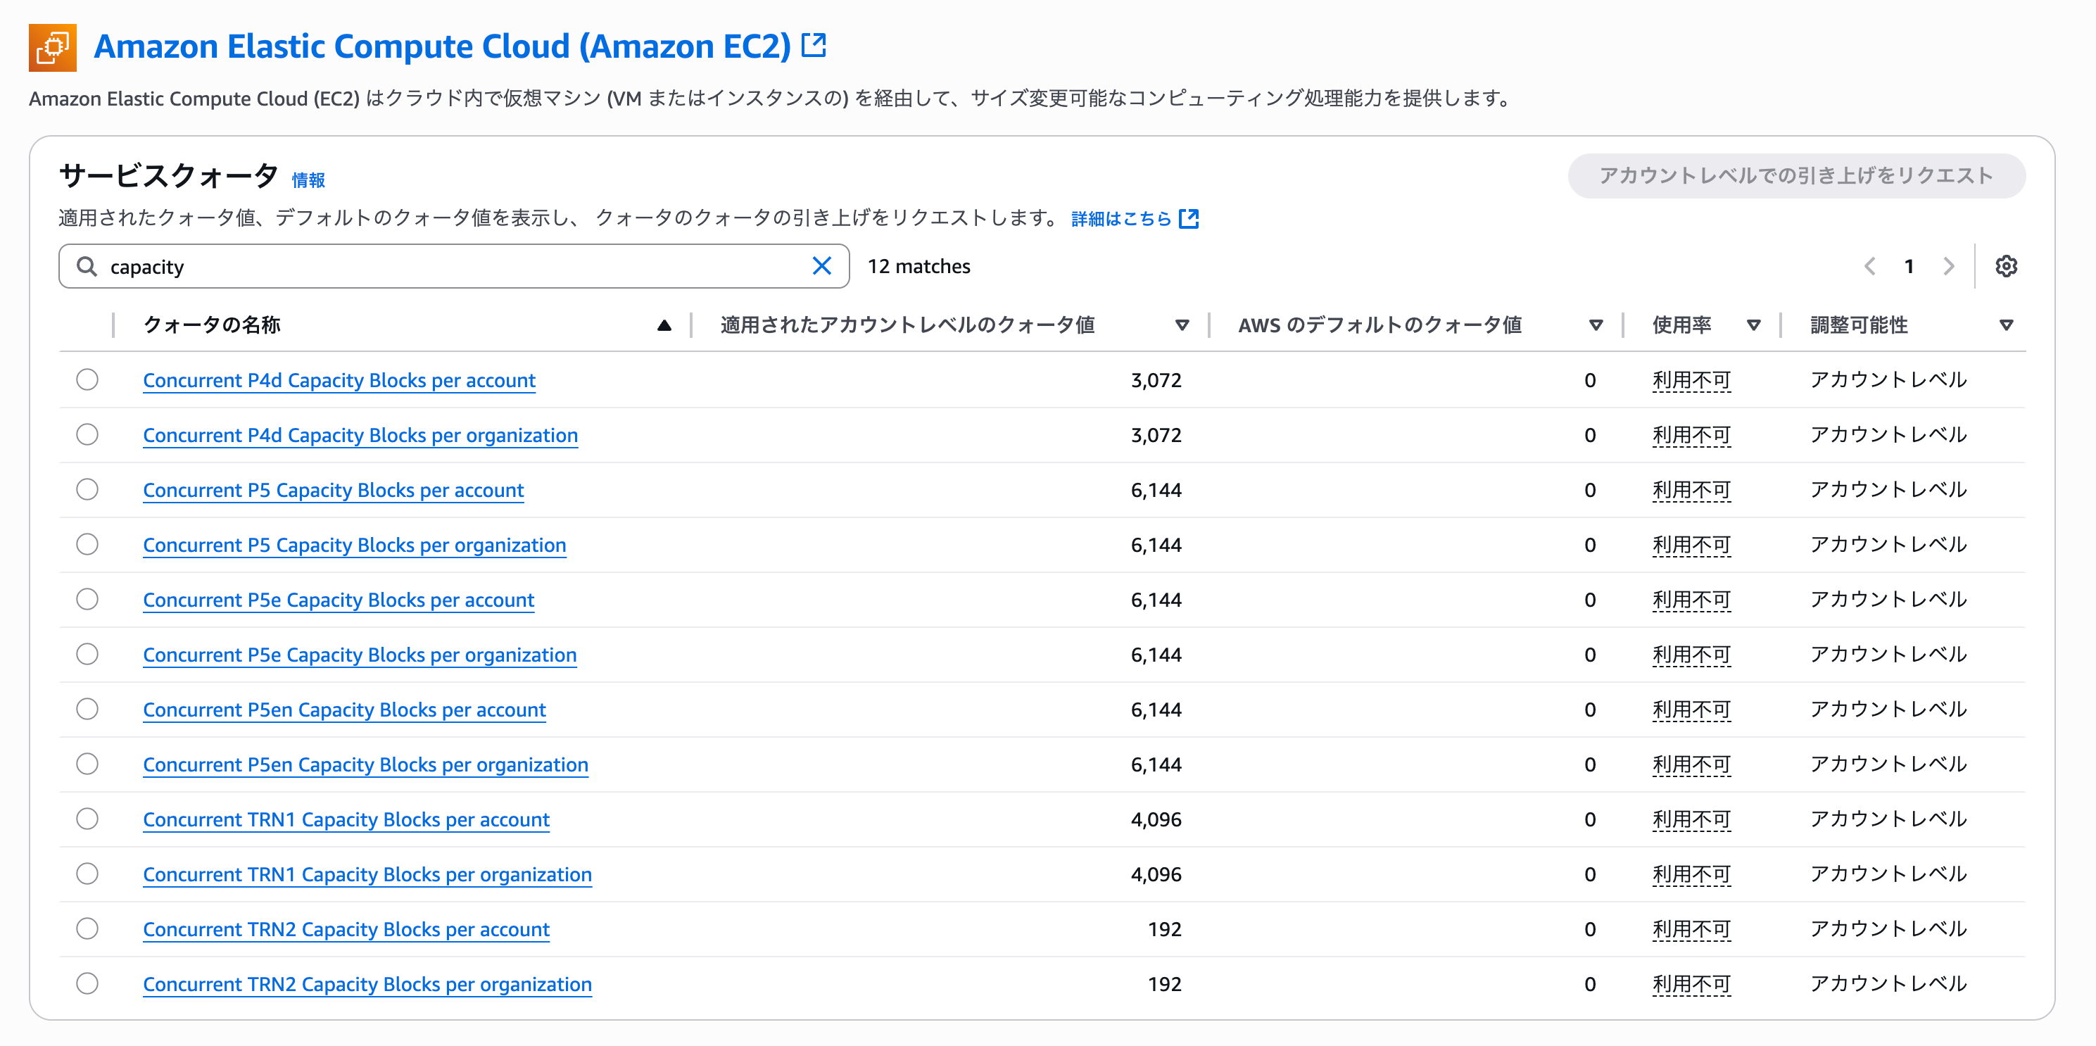Click the 12 matches result count
2096x1046 pixels.
(x=918, y=266)
